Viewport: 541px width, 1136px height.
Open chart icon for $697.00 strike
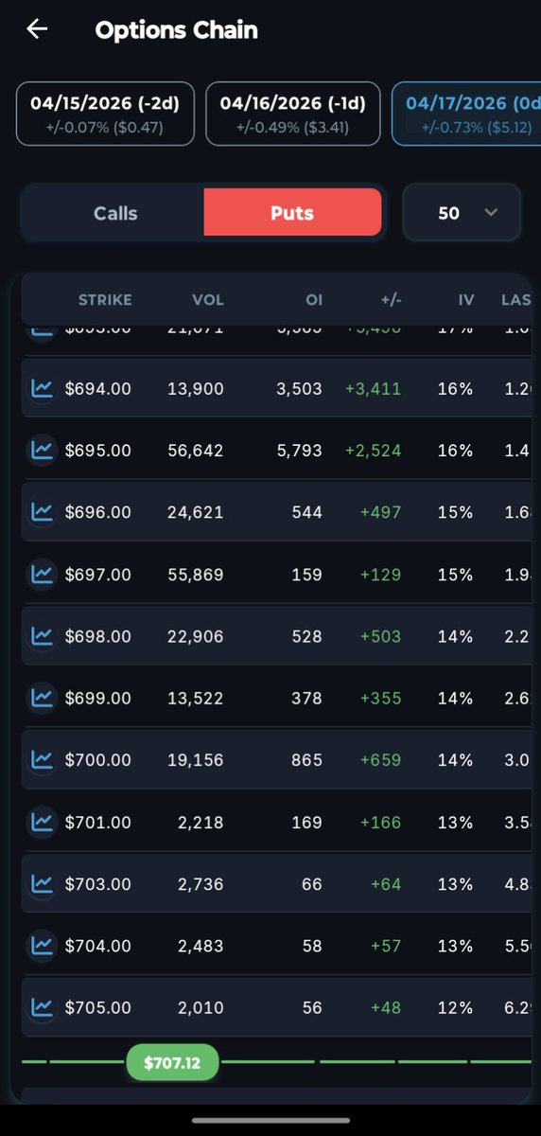pos(42,574)
